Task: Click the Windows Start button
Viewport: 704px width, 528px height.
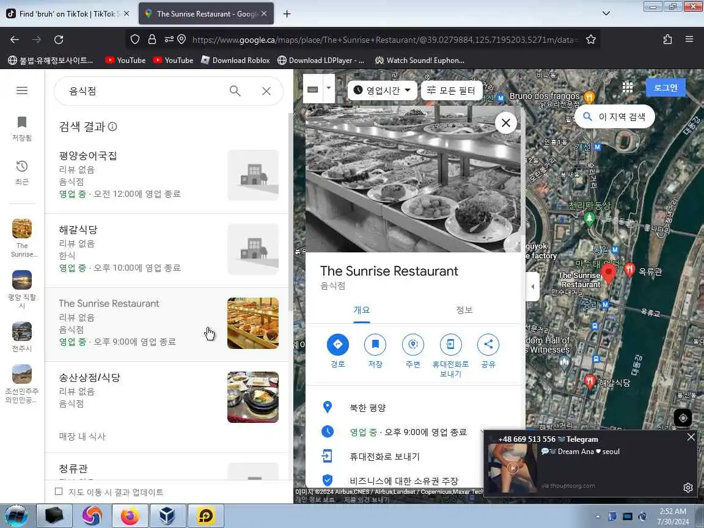Action: click(x=16, y=516)
